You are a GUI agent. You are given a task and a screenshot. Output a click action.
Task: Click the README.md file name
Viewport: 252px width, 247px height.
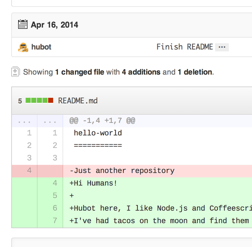77,101
